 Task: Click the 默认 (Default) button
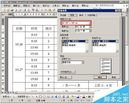[x=65, y=77]
